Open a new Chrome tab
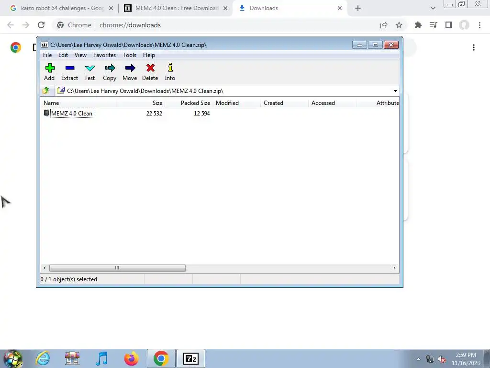Image resolution: width=490 pixels, height=368 pixels. (358, 8)
